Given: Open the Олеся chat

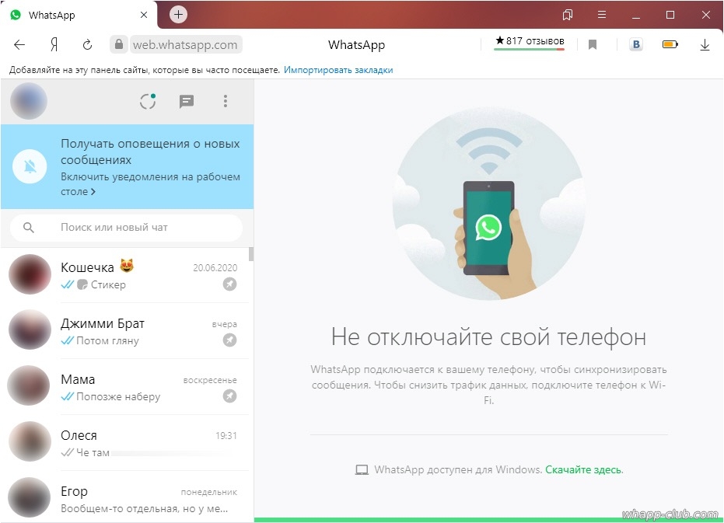Looking at the screenshot, I should point(125,443).
